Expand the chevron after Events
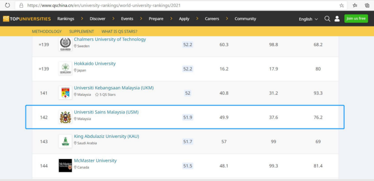The image size is (374, 181). click(141, 19)
